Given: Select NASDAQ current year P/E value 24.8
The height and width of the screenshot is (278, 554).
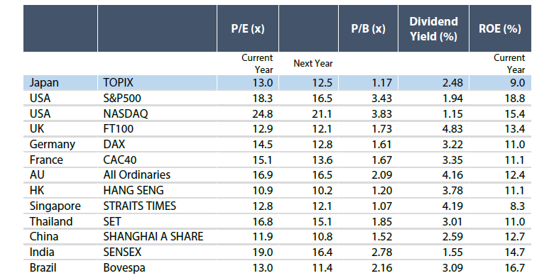Looking at the screenshot, I should (263, 113).
